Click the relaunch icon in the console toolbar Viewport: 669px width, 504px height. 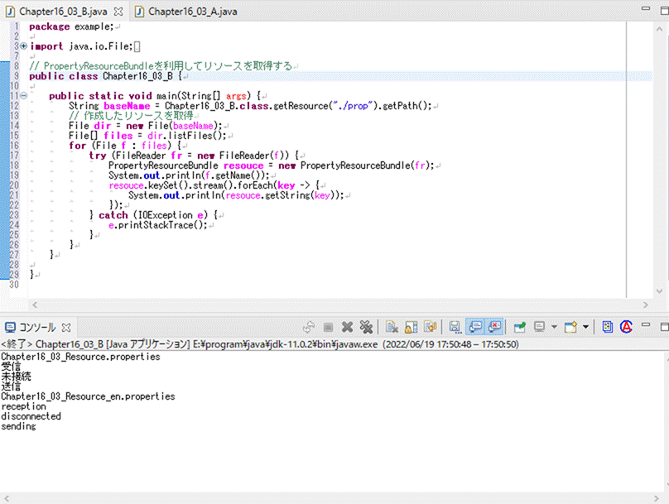(309, 327)
